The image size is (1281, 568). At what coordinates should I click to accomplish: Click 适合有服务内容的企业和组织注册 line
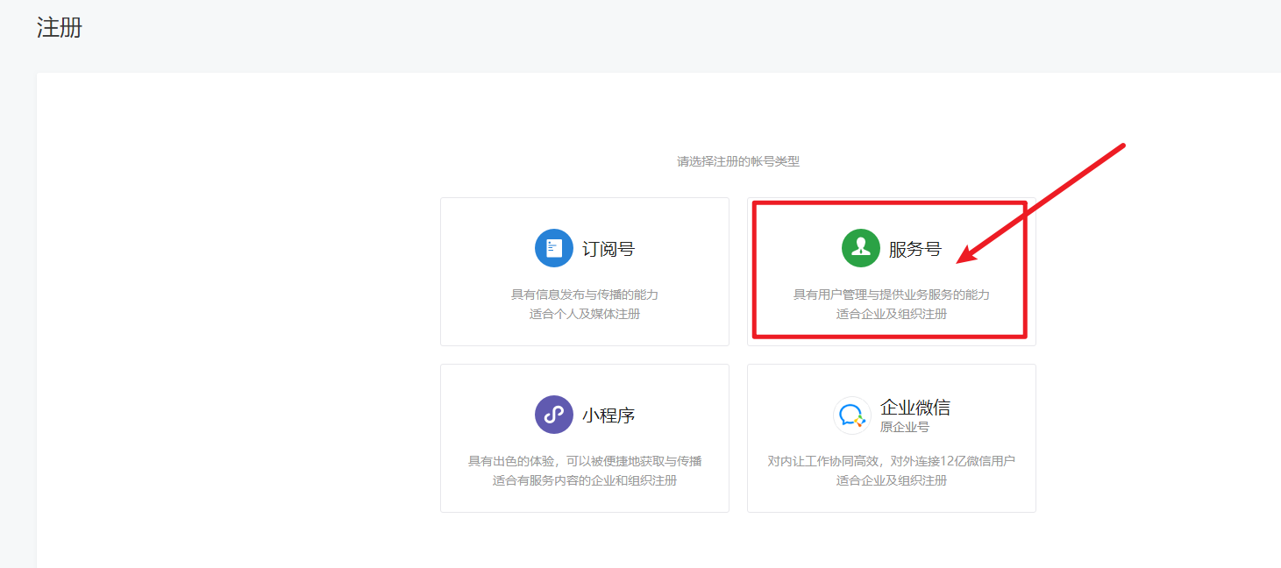[x=585, y=480]
